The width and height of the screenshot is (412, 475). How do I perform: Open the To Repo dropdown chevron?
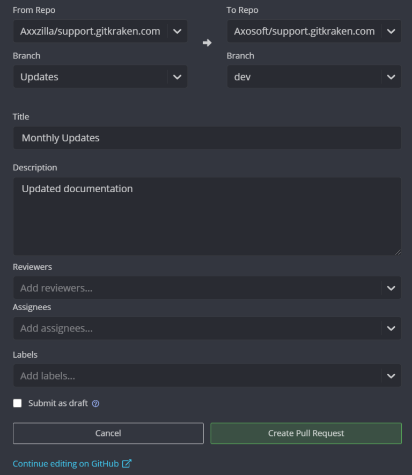(x=391, y=32)
